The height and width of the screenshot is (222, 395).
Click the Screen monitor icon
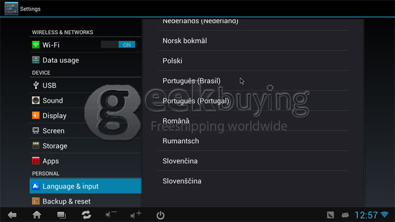pyautogui.click(x=35, y=130)
